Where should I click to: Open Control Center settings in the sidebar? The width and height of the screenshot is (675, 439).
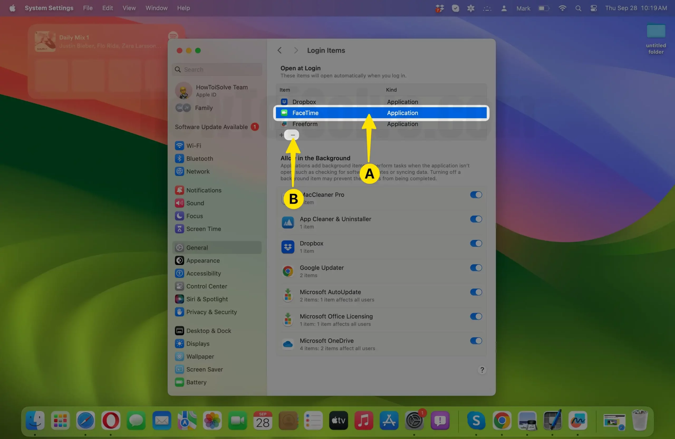pos(217,286)
